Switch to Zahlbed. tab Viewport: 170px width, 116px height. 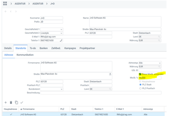coord(56,48)
